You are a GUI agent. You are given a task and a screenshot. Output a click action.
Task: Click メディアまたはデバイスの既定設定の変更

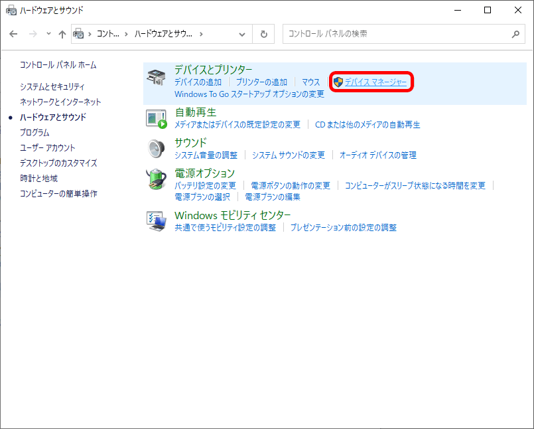coord(237,125)
